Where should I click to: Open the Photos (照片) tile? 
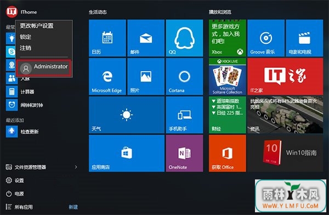tap(146, 77)
